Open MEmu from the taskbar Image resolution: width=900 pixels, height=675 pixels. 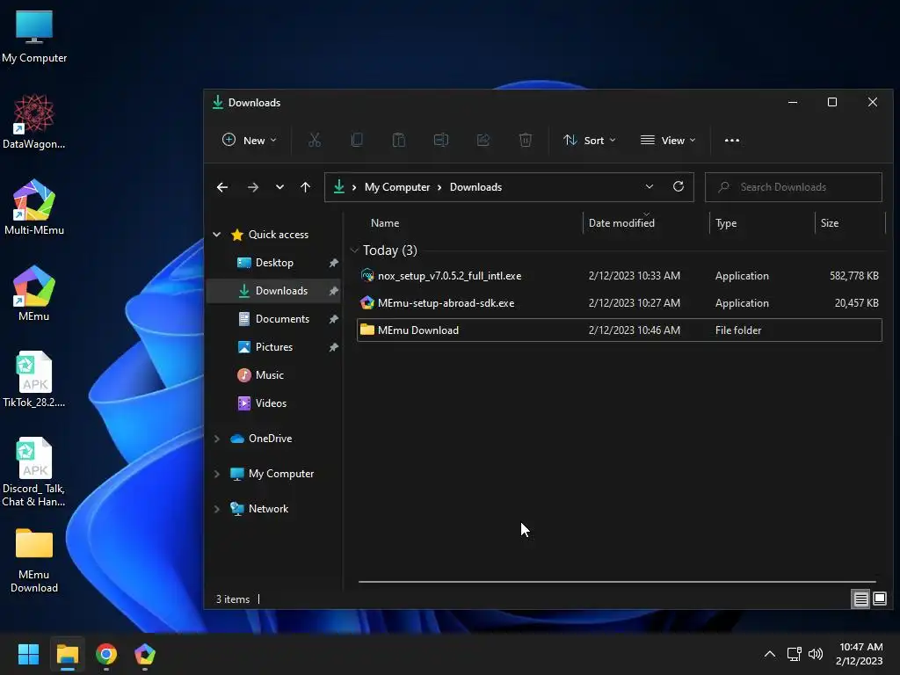145,654
